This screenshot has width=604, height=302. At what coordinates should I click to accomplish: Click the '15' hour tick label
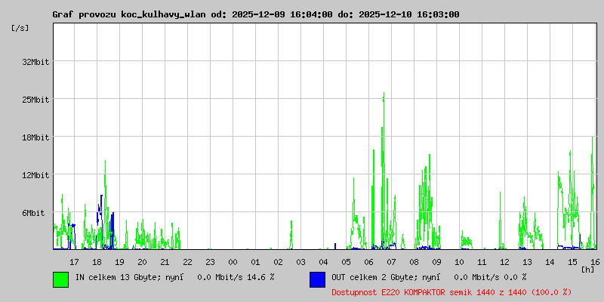point(572,262)
